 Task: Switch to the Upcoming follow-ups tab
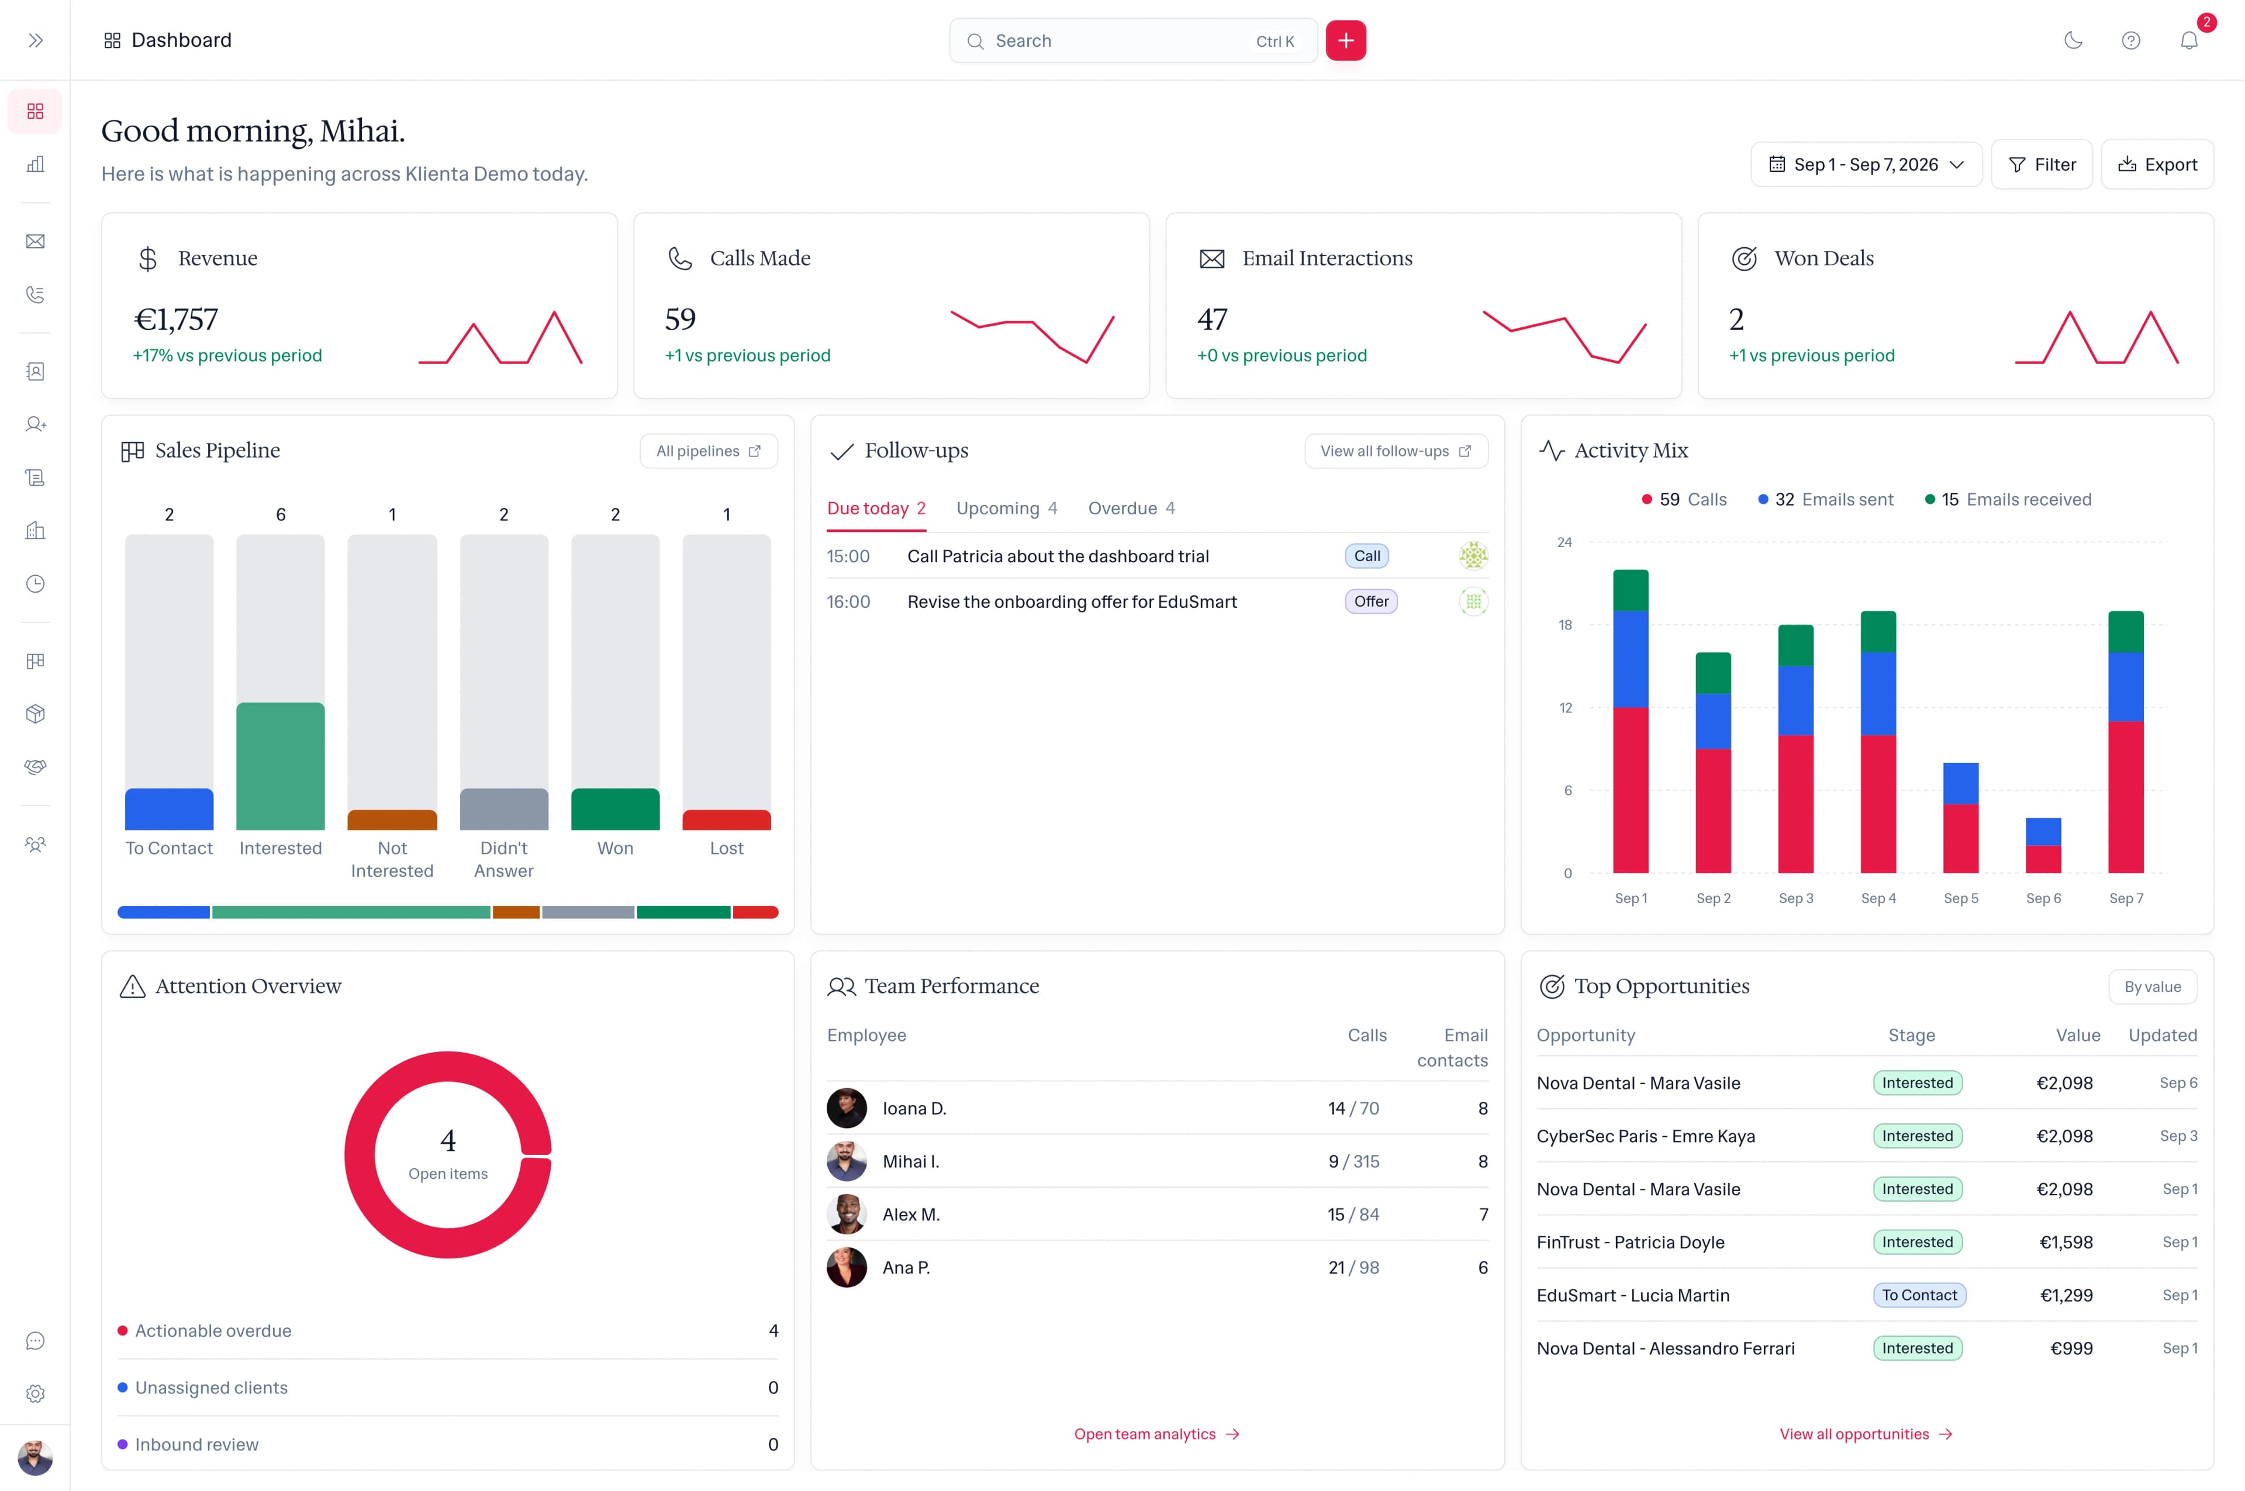coord(1006,508)
